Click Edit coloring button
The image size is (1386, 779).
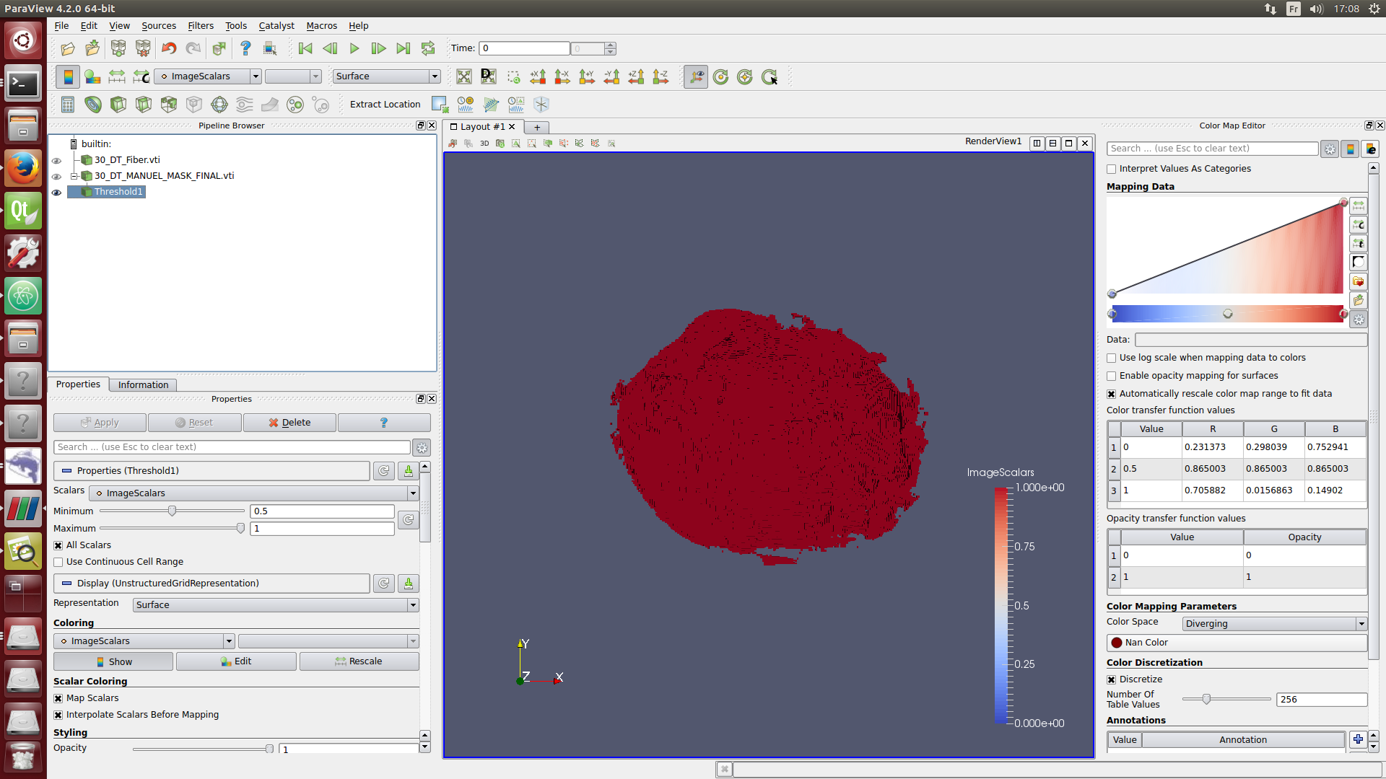236,661
